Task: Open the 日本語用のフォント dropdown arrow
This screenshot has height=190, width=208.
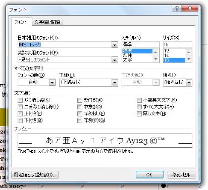Action: [x=115, y=45]
